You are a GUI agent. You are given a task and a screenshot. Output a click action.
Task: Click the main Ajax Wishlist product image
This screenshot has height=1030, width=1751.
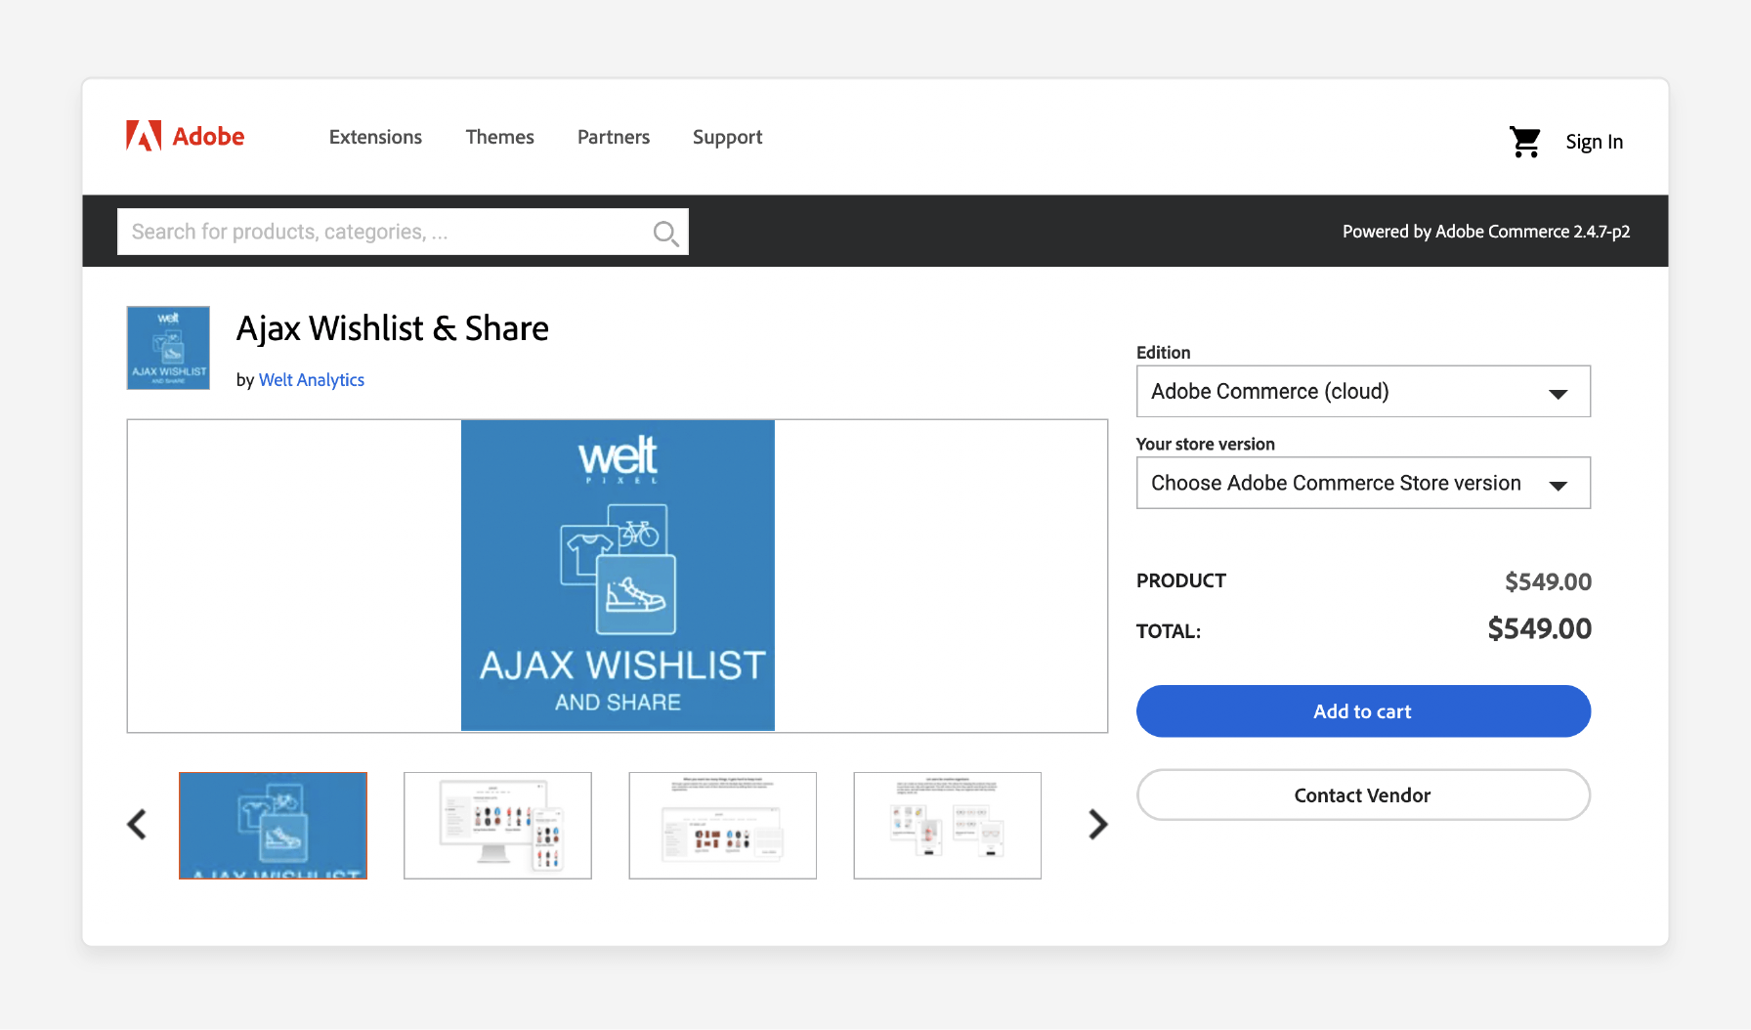click(618, 576)
